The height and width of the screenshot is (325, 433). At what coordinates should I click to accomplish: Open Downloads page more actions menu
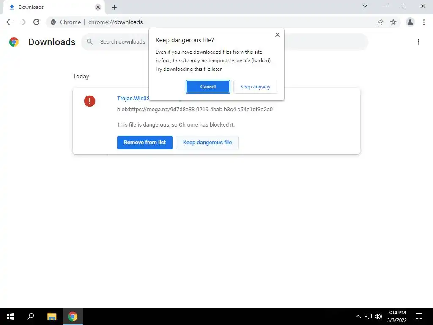coord(419,42)
